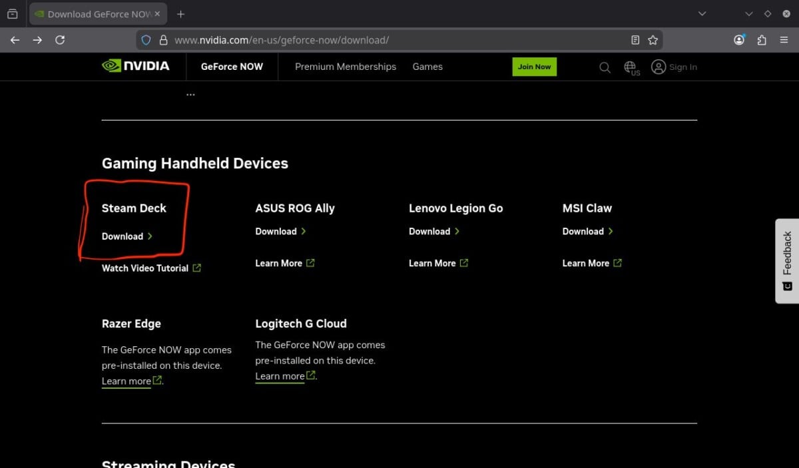Viewport: 799px width, 468px height.
Task: Click the Sign In profile icon
Action: point(659,67)
